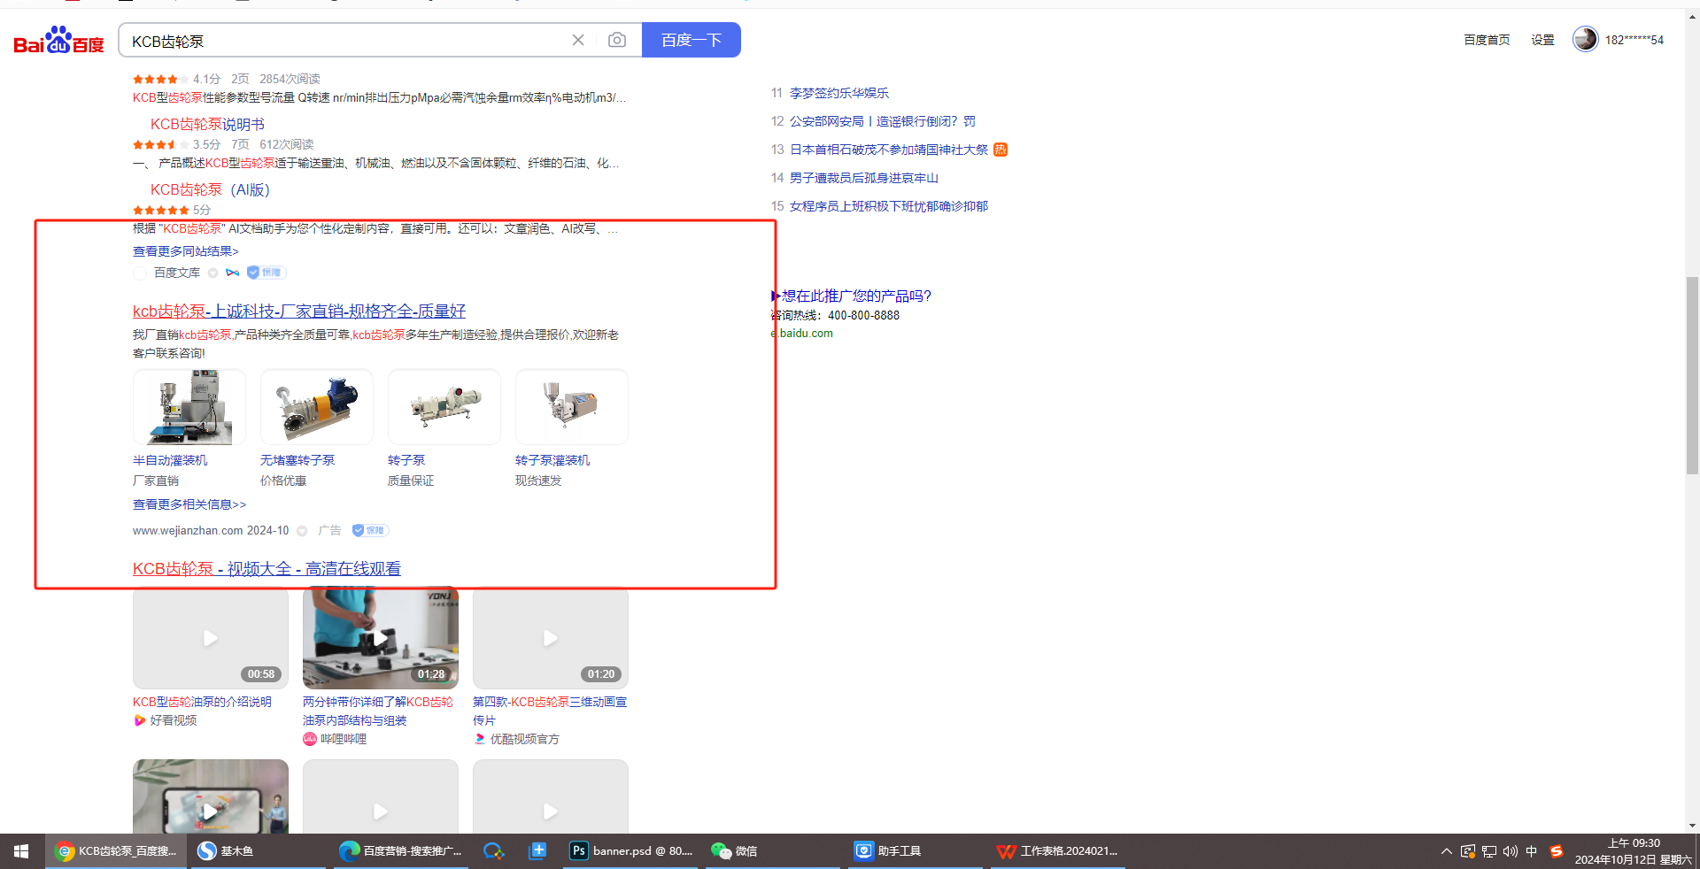1700x869 pixels.
Task: Open KCB齿轮泵 - 视频大全 - 高清在线观看
Action: pos(267,568)
